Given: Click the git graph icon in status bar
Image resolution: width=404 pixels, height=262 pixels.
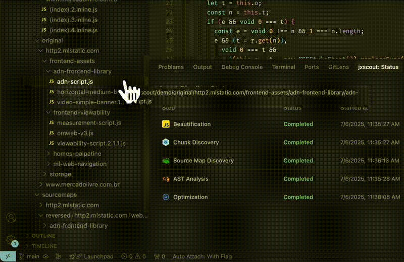Looking at the screenshot, I should point(59,256).
